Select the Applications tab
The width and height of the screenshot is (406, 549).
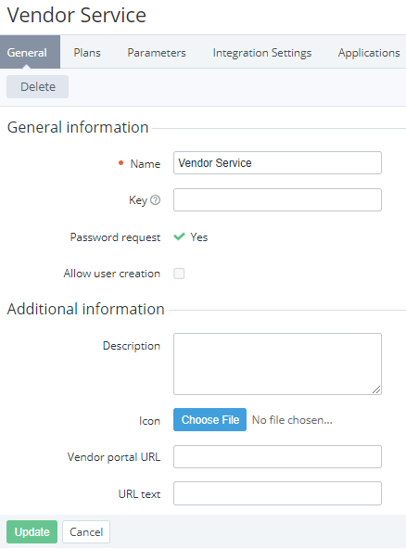(x=369, y=53)
